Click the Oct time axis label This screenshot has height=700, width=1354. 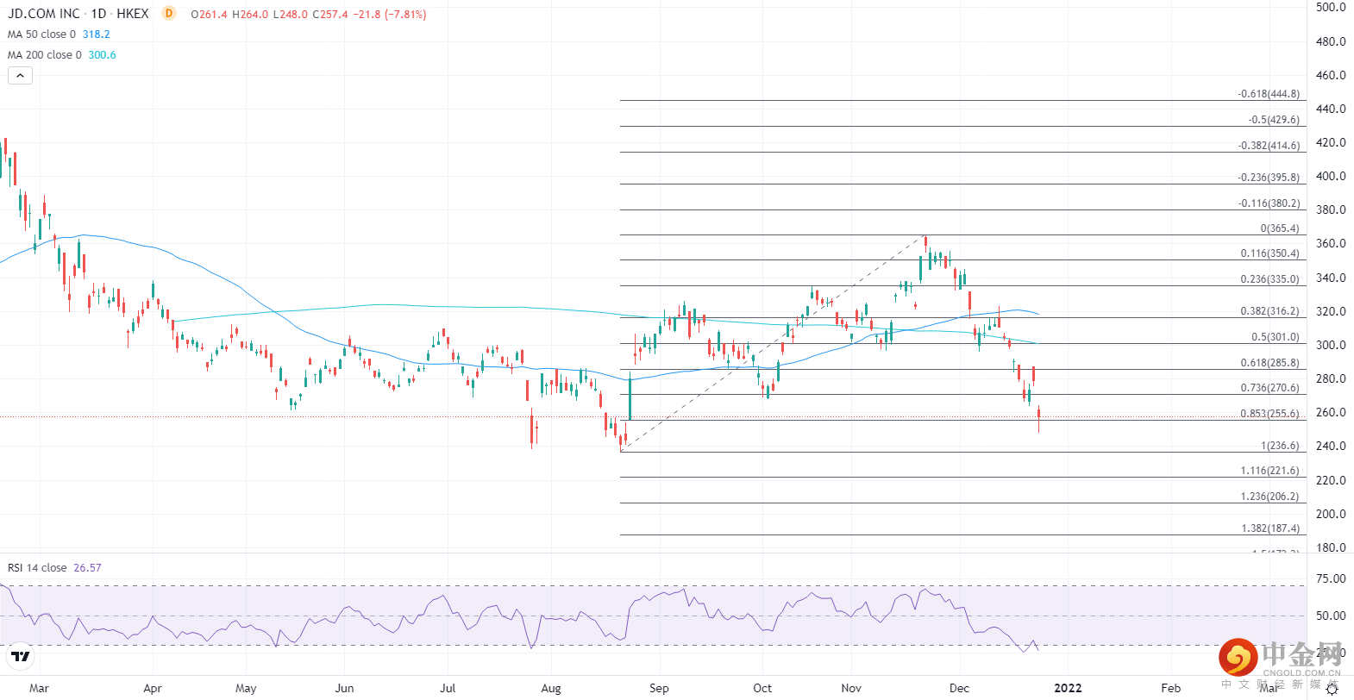pos(762,688)
